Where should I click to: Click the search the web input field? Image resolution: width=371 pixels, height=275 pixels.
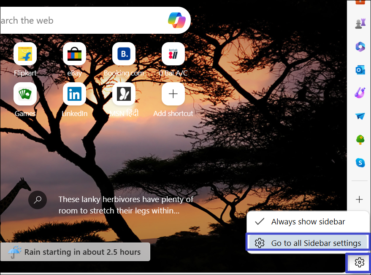click(80, 20)
